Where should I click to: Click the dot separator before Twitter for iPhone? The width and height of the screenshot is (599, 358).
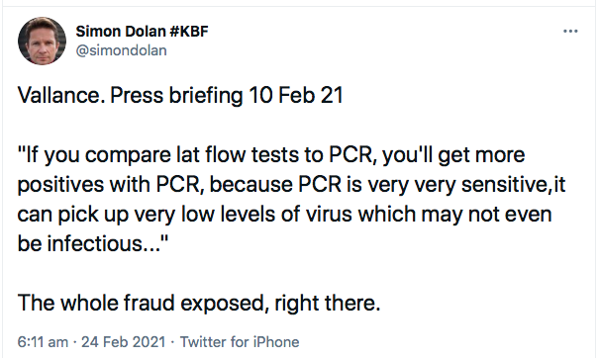(172, 342)
